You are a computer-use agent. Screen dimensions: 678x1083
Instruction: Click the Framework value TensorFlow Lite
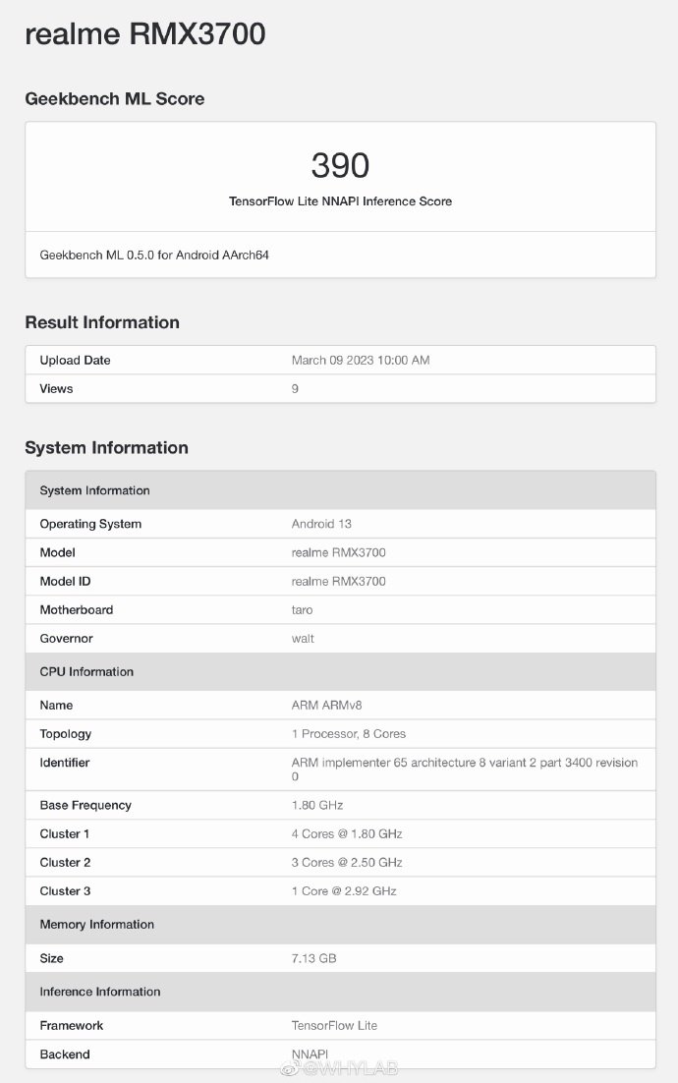coord(334,1026)
